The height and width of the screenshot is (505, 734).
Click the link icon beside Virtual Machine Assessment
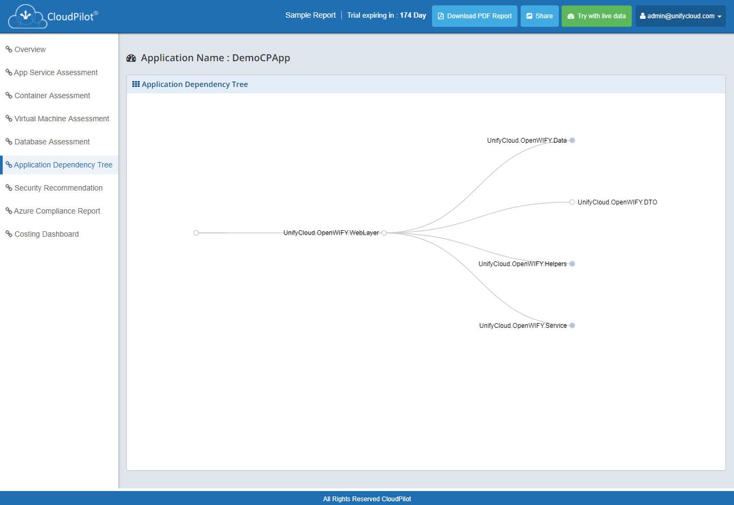point(9,119)
